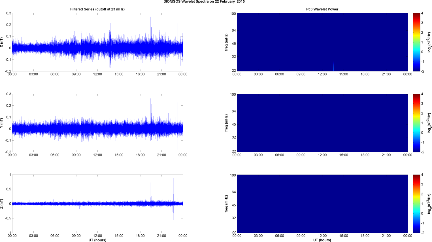The height and width of the screenshot is (242, 432).
Task: Click the '64' frequency tick of the middle spectrogram
Action: tap(234, 111)
